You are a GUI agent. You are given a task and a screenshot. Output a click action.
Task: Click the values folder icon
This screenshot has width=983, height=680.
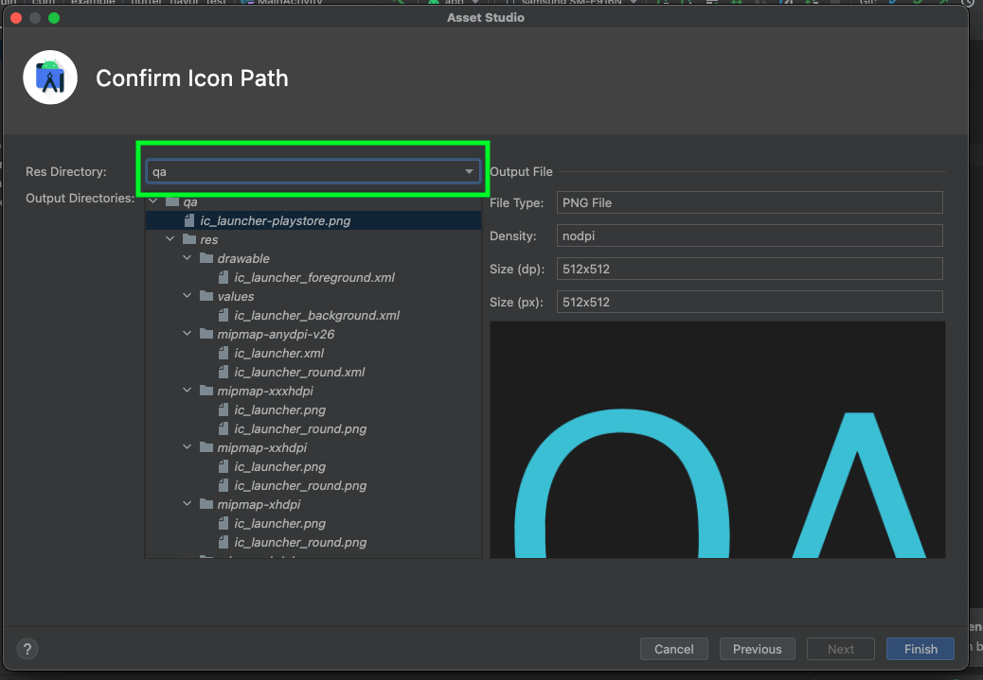pyautogui.click(x=206, y=295)
